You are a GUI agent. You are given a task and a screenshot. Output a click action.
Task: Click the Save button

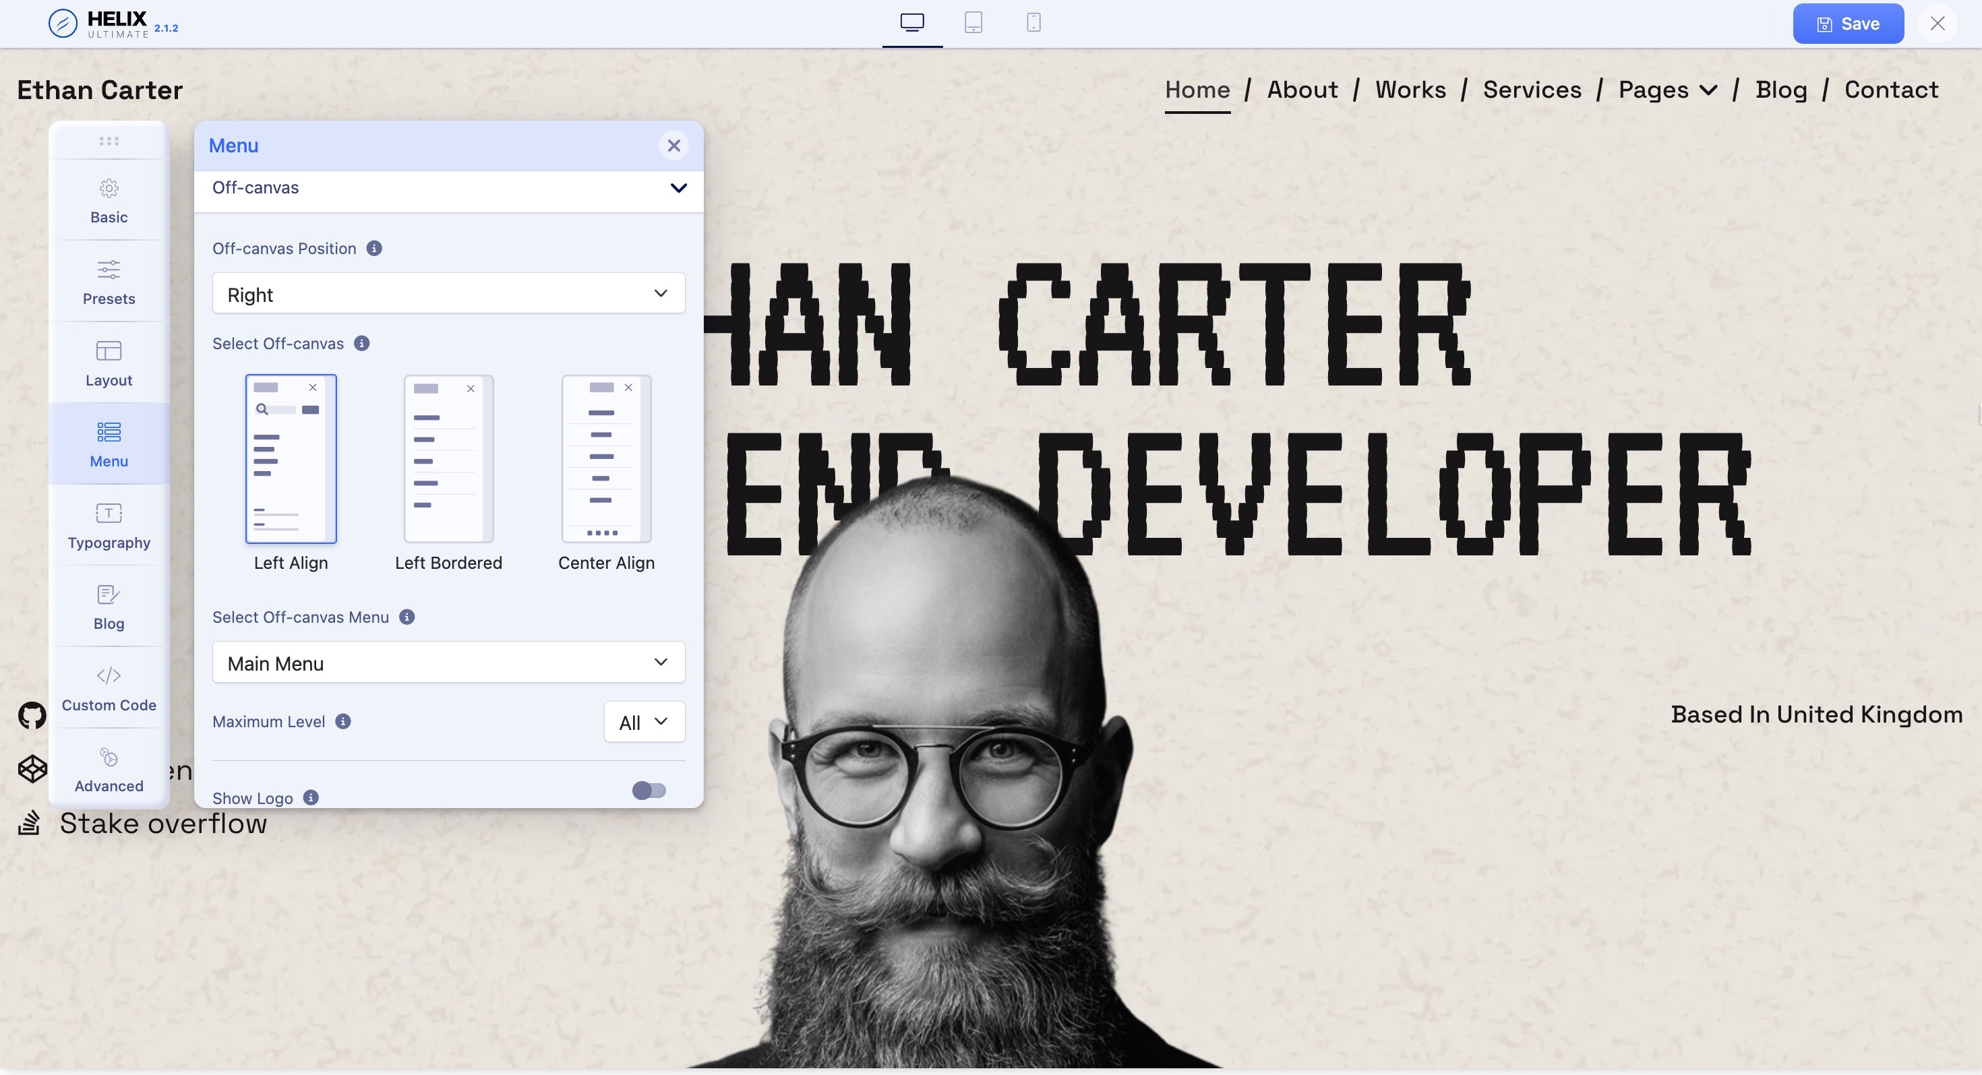[1848, 24]
